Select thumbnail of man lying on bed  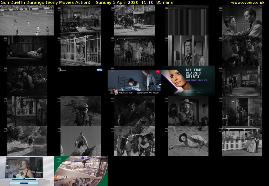[x=27, y=51]
